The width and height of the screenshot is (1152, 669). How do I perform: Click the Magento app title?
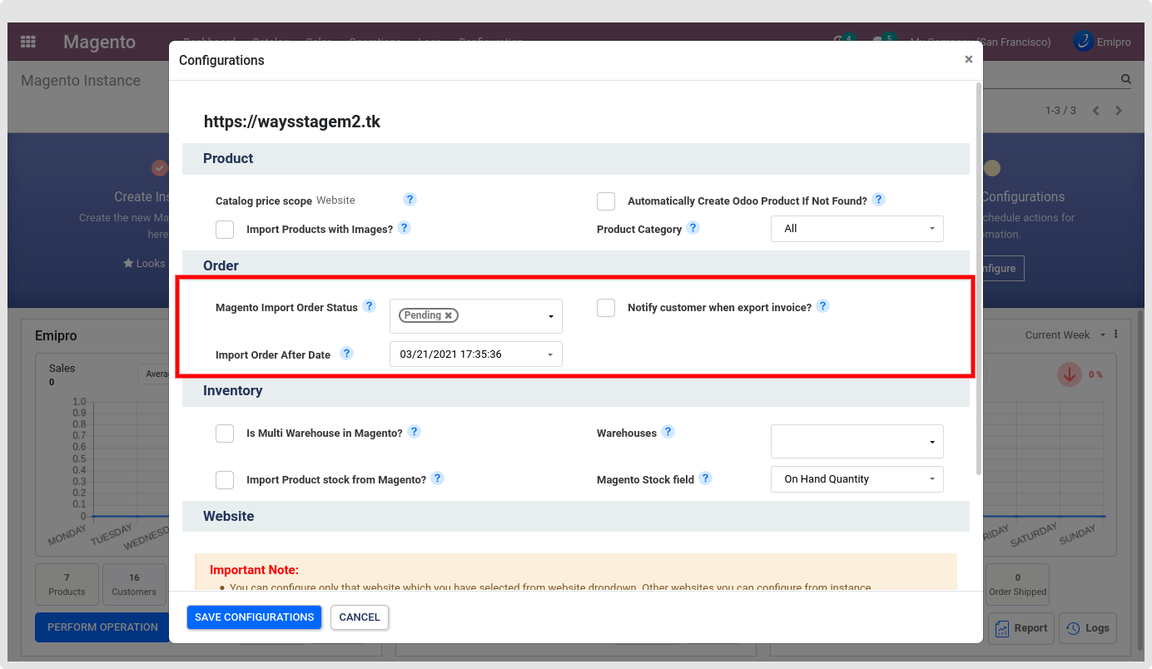coord(99,42)
